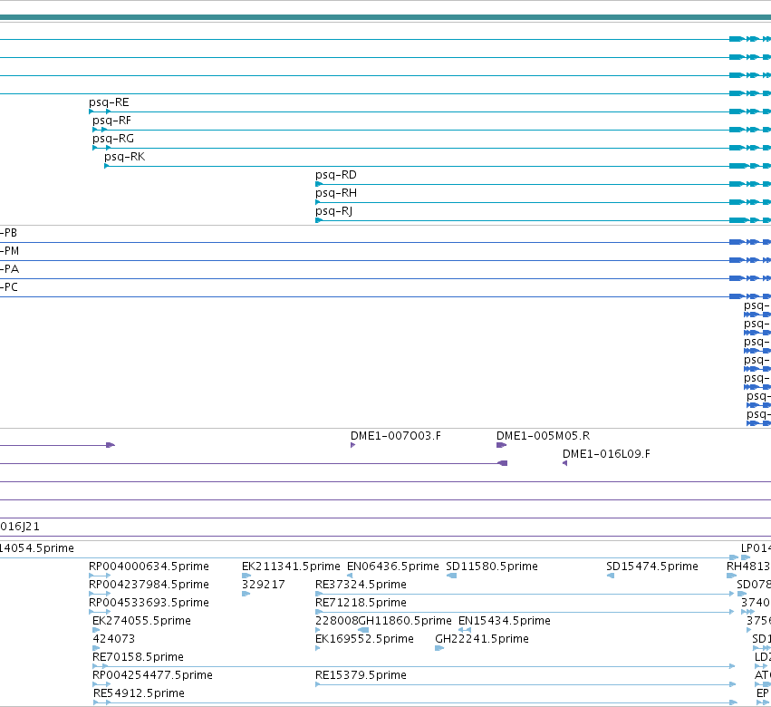771x707 pixels.
Task: Click the GH11860.5prime block glyph
Action: pyautogui.click(x=363, y=630)
